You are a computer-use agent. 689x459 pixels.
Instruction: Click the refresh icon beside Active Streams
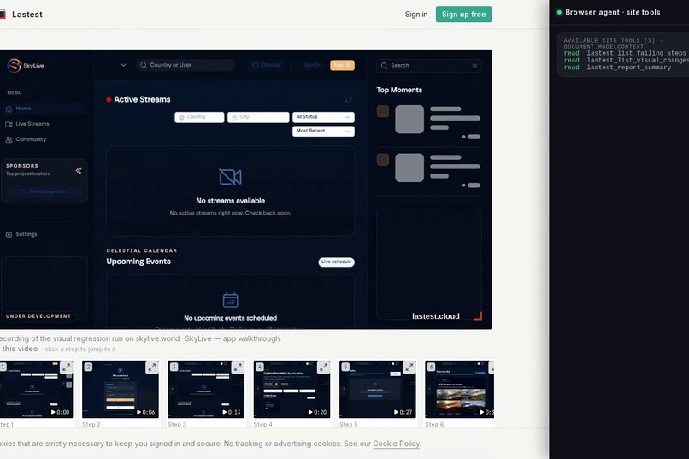(348, 100)
